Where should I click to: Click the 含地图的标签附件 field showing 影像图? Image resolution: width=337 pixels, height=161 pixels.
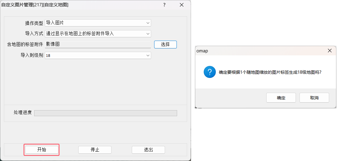[98, 45]
